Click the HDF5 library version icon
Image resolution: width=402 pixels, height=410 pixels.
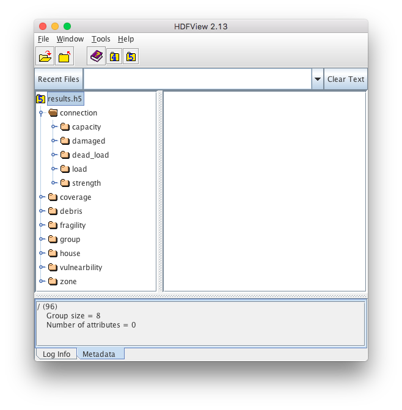pos(131,56)
